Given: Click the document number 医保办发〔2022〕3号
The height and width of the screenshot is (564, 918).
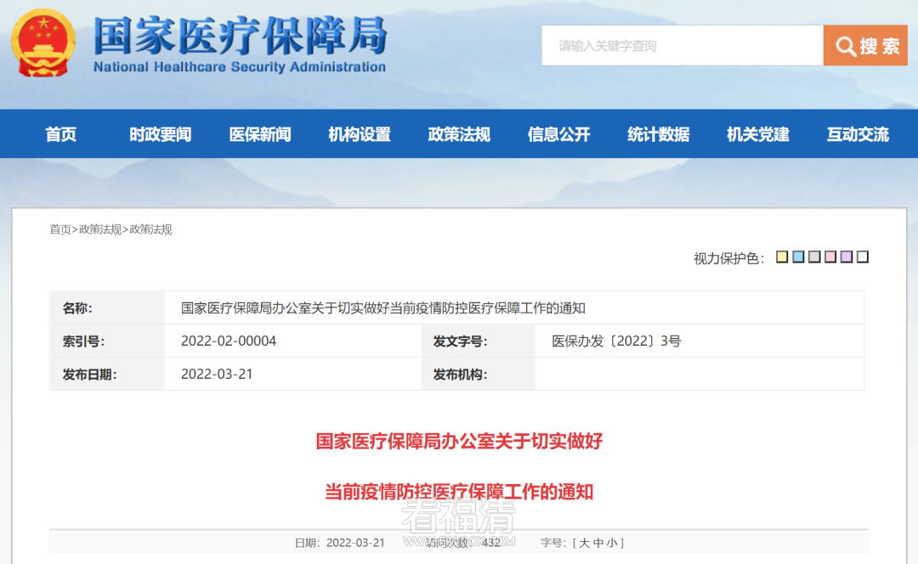Looking at the screenshot, I should click(x=616, y=341).
